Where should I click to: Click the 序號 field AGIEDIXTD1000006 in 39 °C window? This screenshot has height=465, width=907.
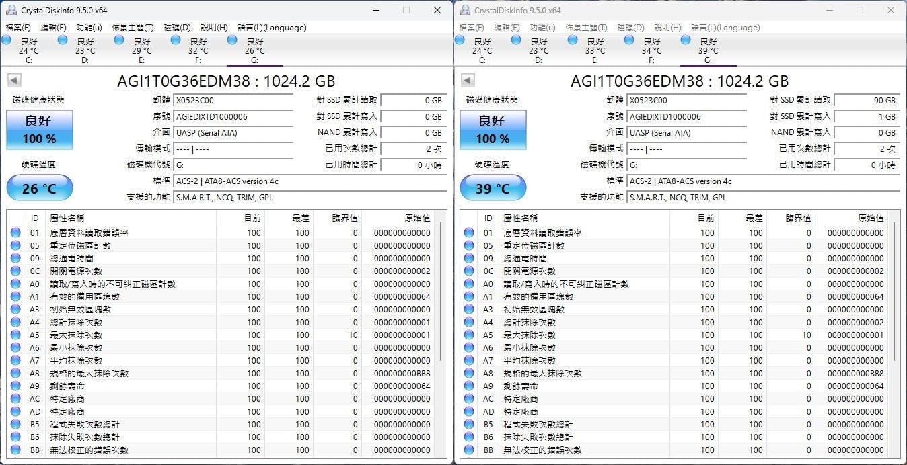(x=687, y=117)
